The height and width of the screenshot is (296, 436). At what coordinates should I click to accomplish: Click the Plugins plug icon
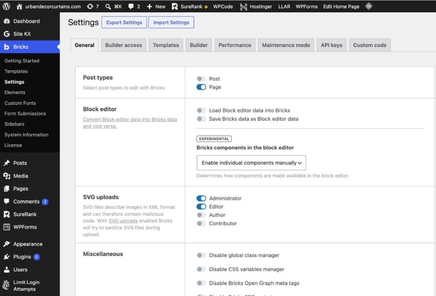(x=7, y=257)
